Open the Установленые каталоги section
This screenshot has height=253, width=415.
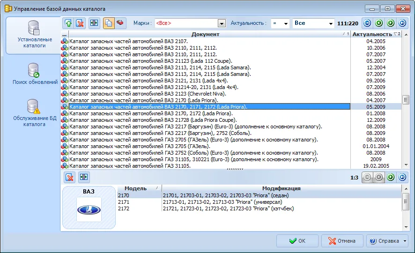click(34, 35)
